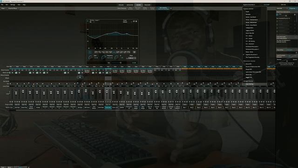Open the EQ Preset Default dropdown

pos(127,22)
